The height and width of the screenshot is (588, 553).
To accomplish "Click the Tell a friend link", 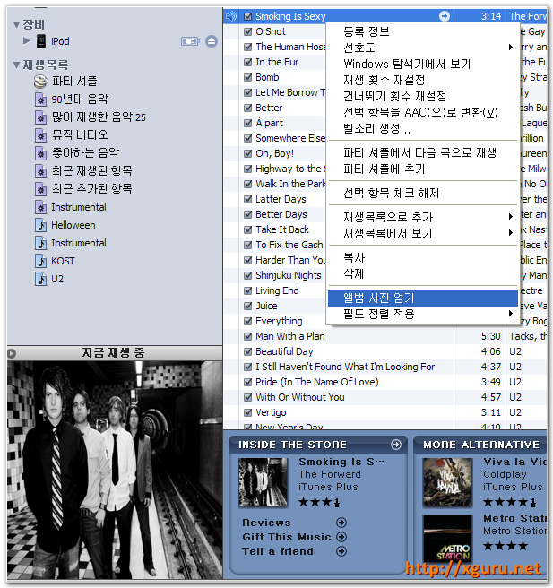I will click(x=278, y=551).
